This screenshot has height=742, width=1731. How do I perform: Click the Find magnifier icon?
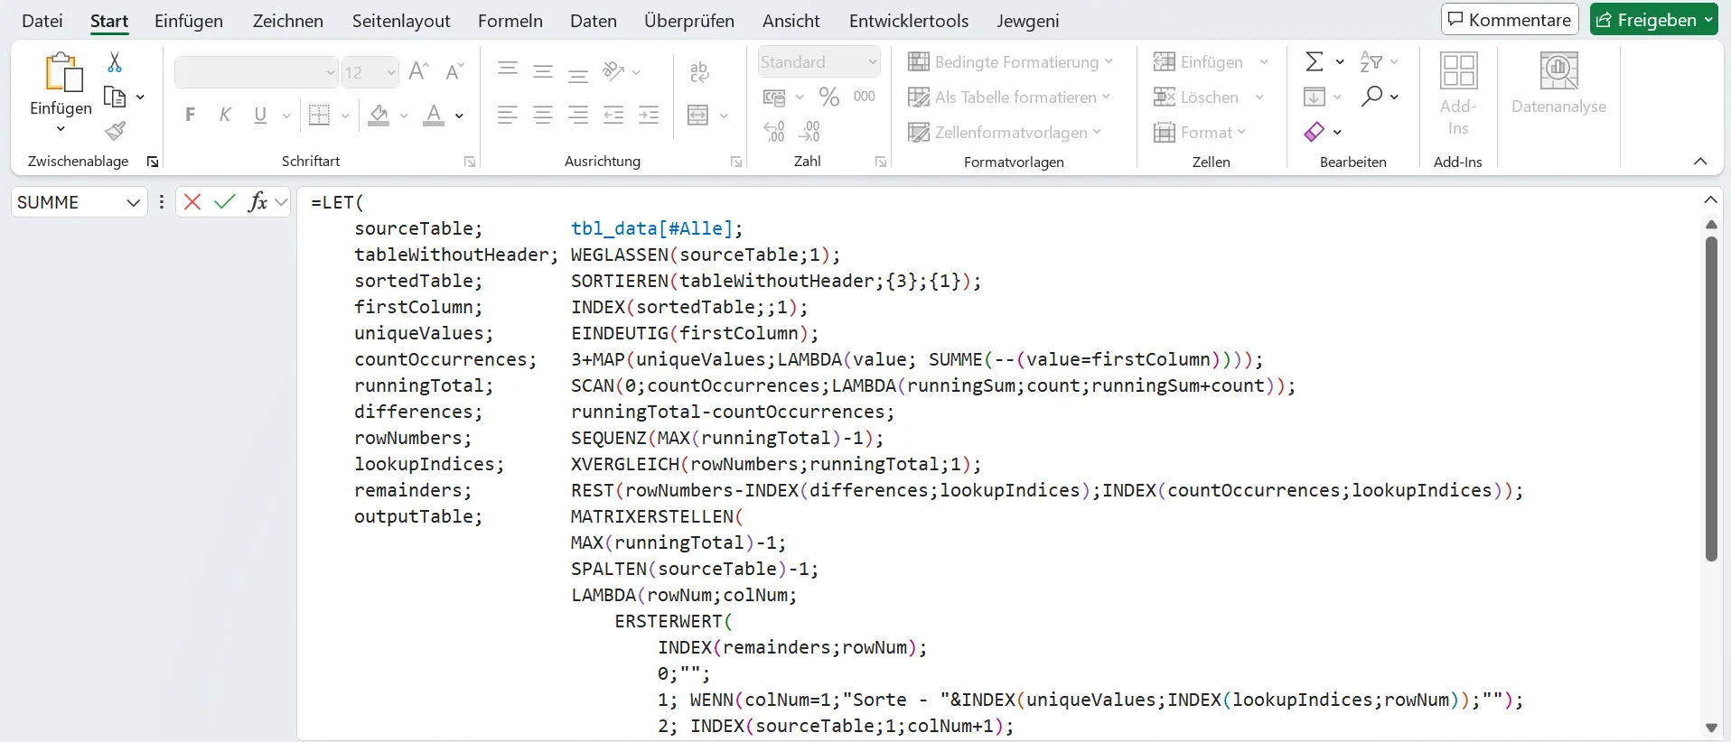point(1372,96)
